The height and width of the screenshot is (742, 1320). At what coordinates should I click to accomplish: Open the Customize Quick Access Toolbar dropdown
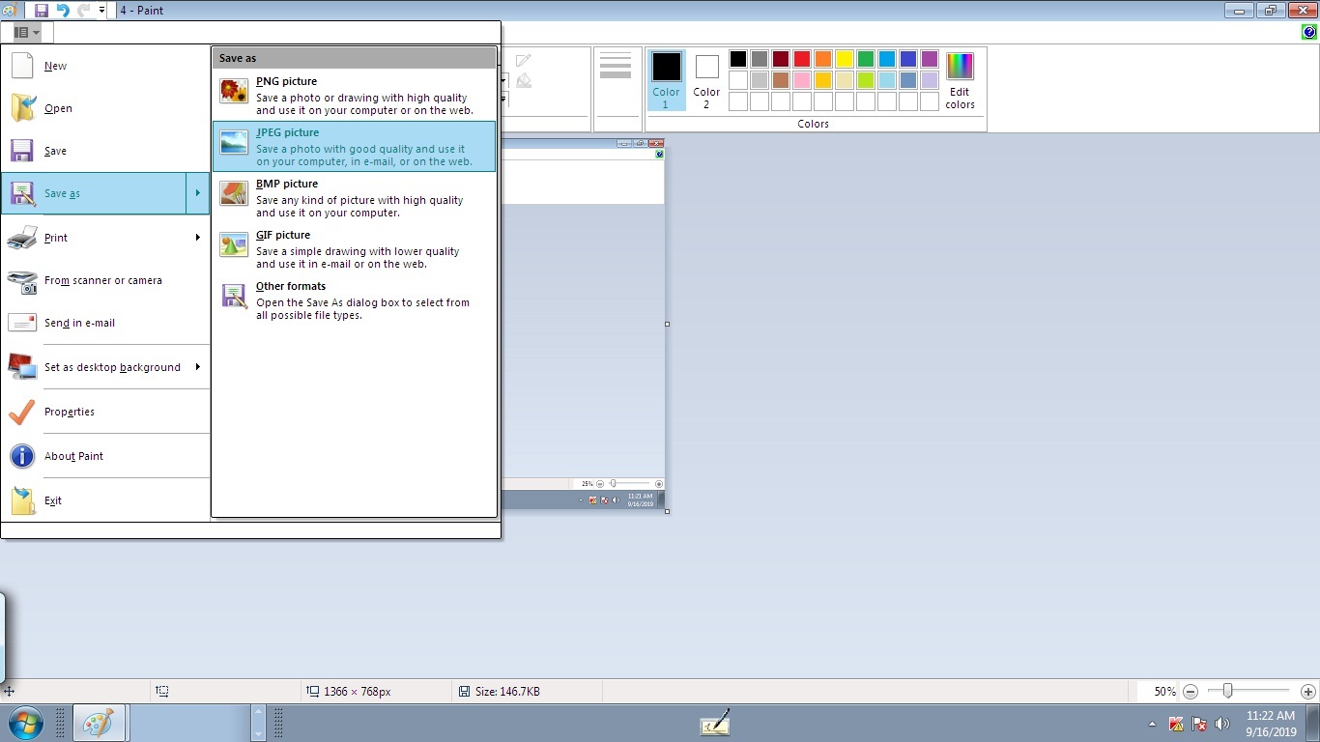(x=101, y=10)
